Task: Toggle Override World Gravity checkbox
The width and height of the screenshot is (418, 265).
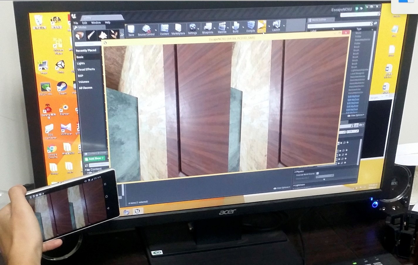Action: [317, 174]
